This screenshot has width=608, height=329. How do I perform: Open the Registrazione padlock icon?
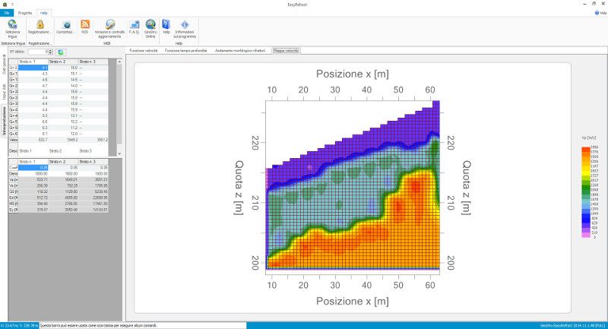pos(40,25)
